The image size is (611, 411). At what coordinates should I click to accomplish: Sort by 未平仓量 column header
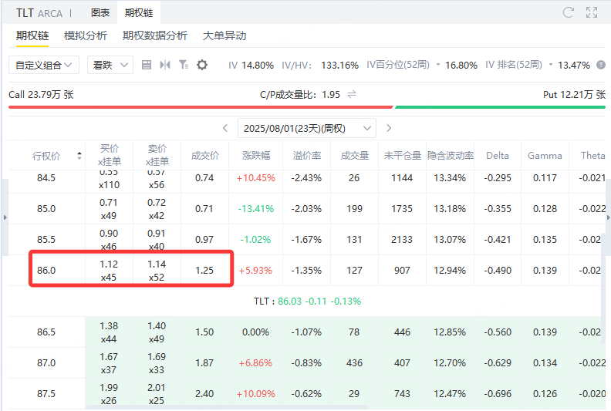403,156
